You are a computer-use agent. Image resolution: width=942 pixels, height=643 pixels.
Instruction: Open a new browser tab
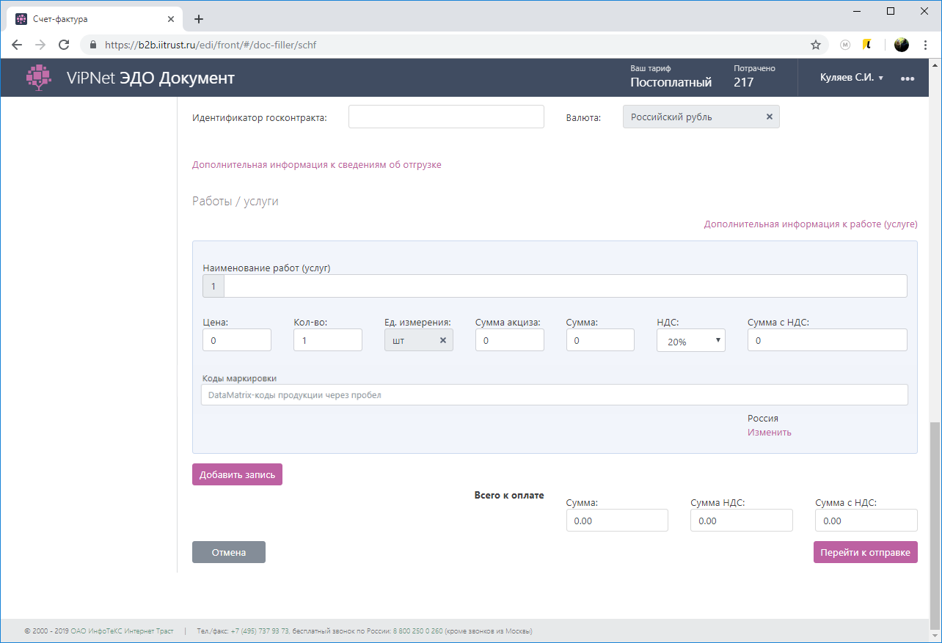[x=198, y=18]
